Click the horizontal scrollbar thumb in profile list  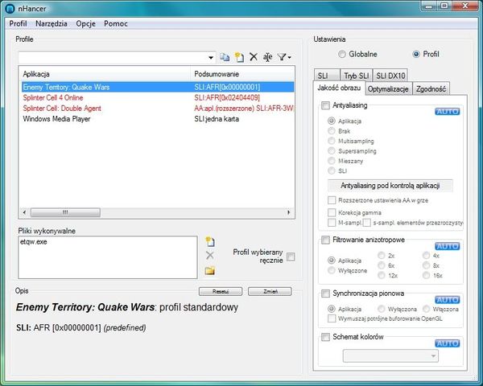click(65, 212)
